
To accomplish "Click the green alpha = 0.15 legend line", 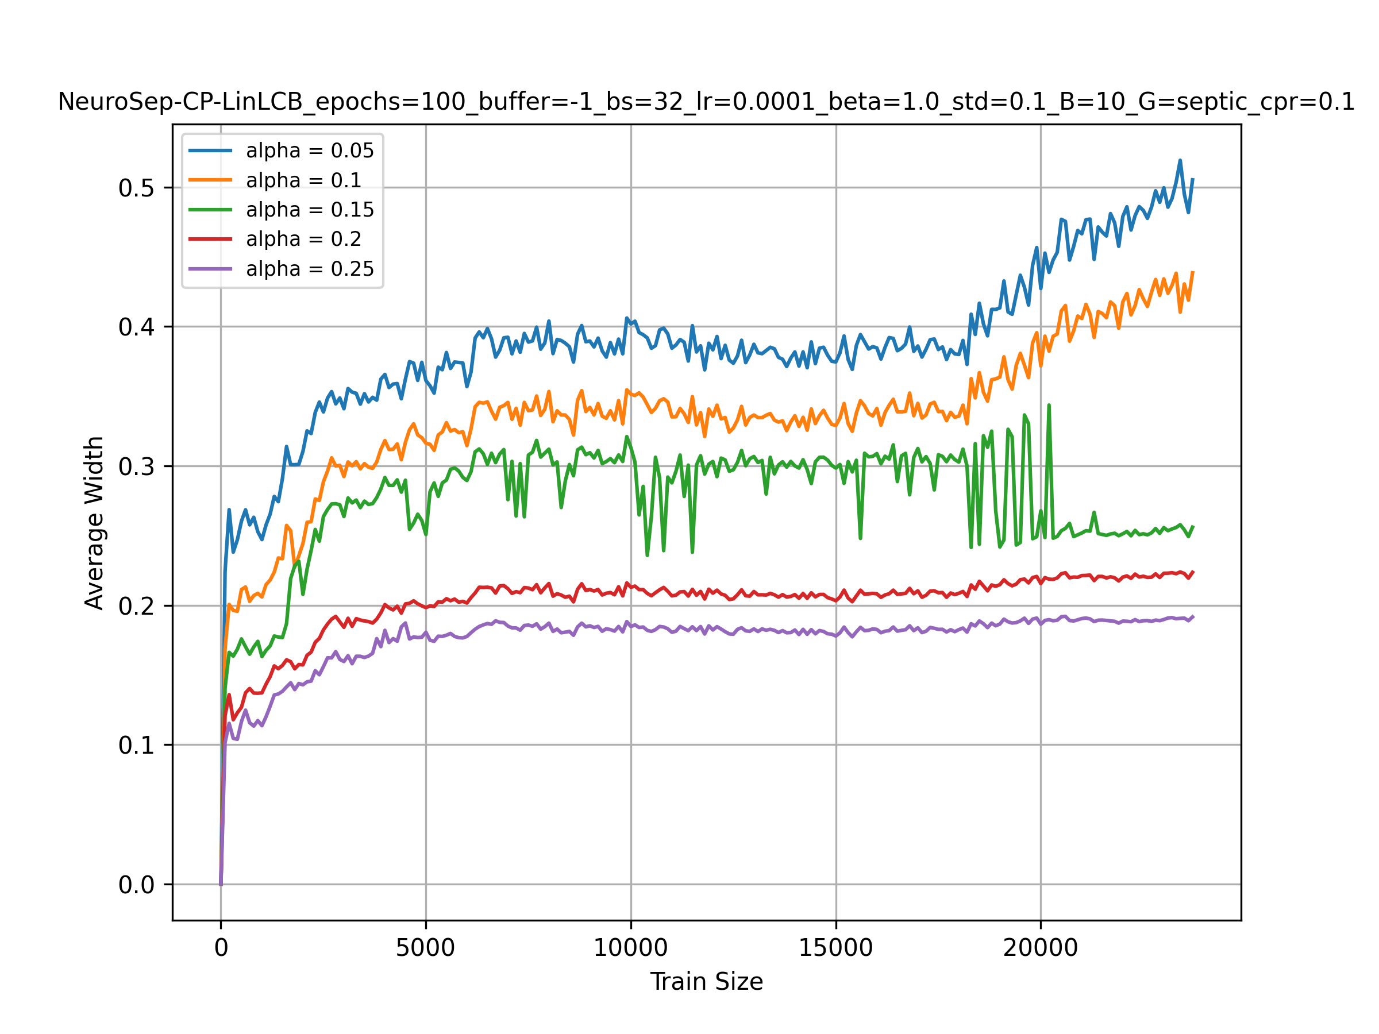I will tap(210, 210).
